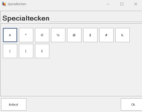This screenshot has height=112, width=142.
Task: Confirm with the Ok button
Action: point(131,105)
